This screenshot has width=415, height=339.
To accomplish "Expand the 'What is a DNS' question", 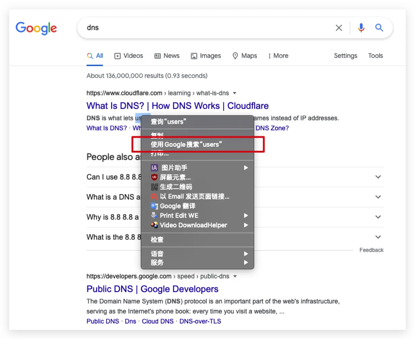I will (x=378, y=197).
